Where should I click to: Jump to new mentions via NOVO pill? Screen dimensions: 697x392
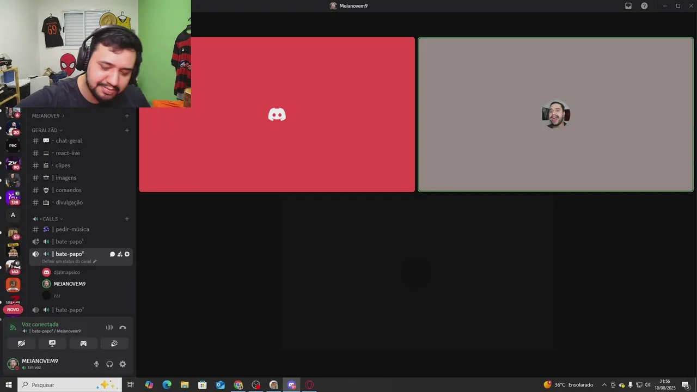click(13, 309)
